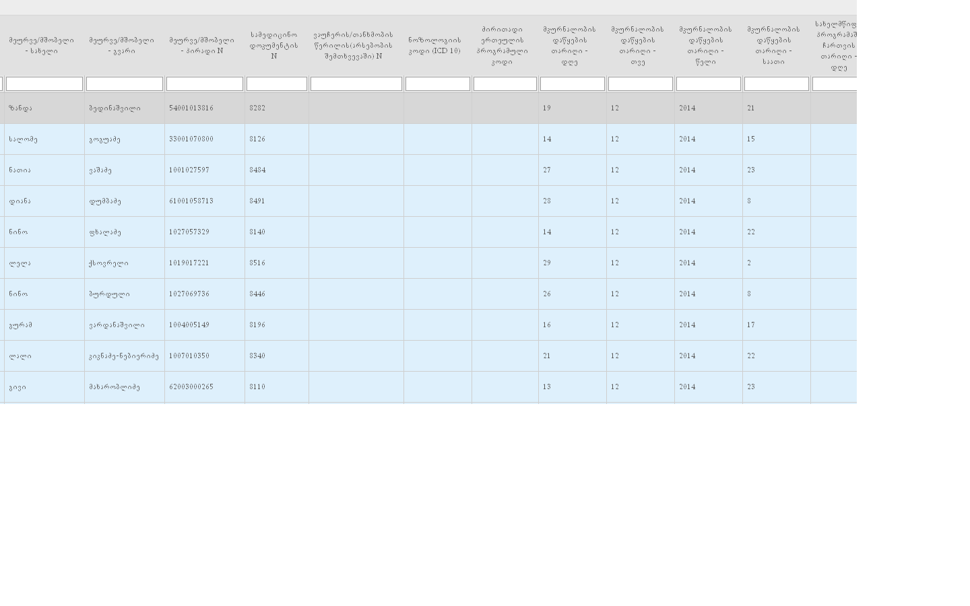Focus the filter field under ნოზოლოგიის კოდი (ICD 10)
970x606 pixels.
tap(438, 83)
